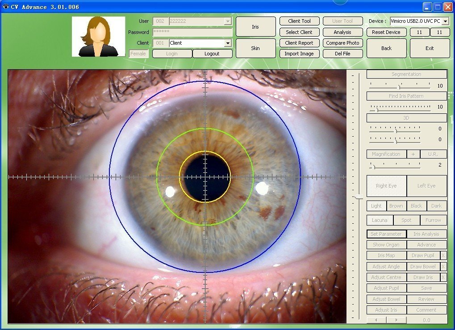Toggle the X checkbox next to Draw Pupil
This screenshot has width=455, height=330.
click(443, 255)
